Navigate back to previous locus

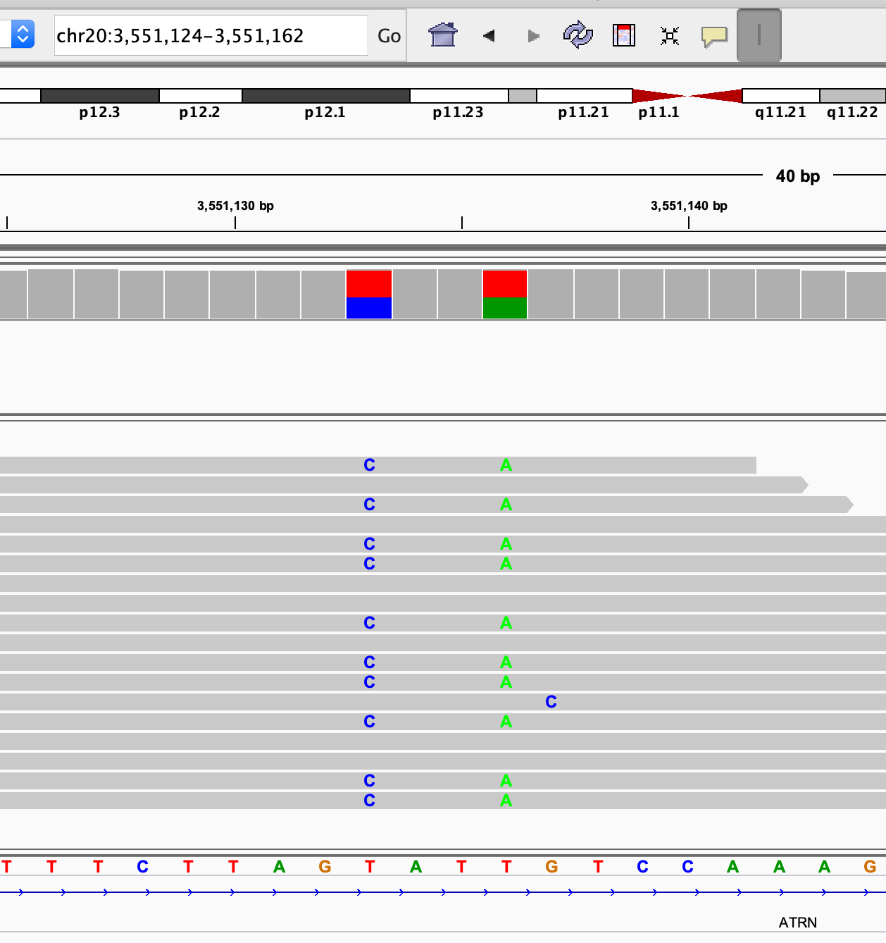[489, 35]
